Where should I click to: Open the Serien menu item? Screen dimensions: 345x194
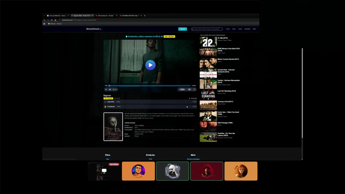(240, 29)
